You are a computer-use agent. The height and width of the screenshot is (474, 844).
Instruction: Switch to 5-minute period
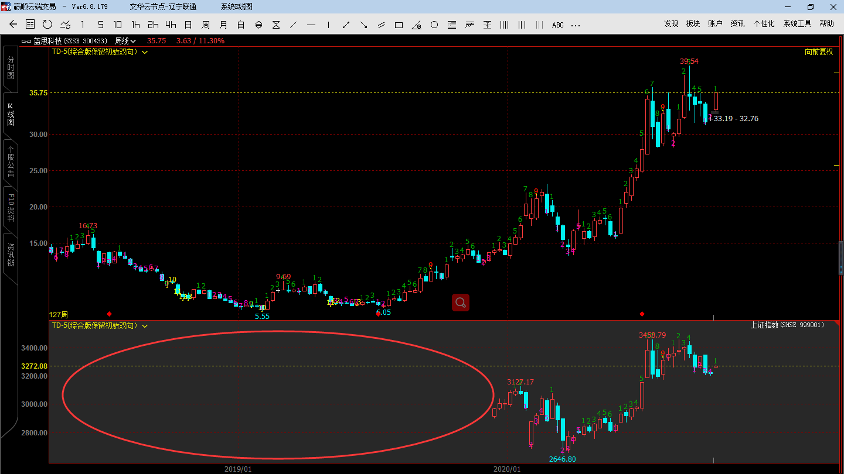pos(100,25)
